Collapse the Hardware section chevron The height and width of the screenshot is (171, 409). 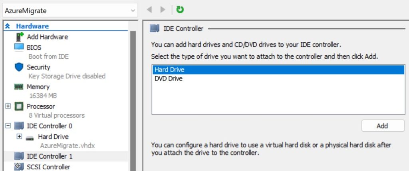pos(8,26)
